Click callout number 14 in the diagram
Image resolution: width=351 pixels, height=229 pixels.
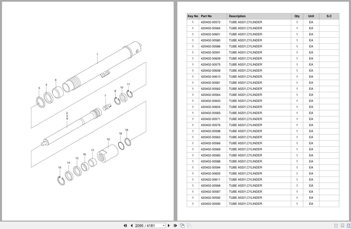(x=69, y=163)
